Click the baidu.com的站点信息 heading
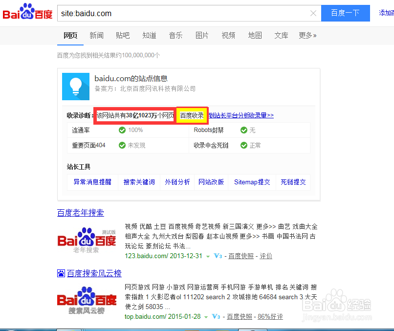 coord(131,79)
